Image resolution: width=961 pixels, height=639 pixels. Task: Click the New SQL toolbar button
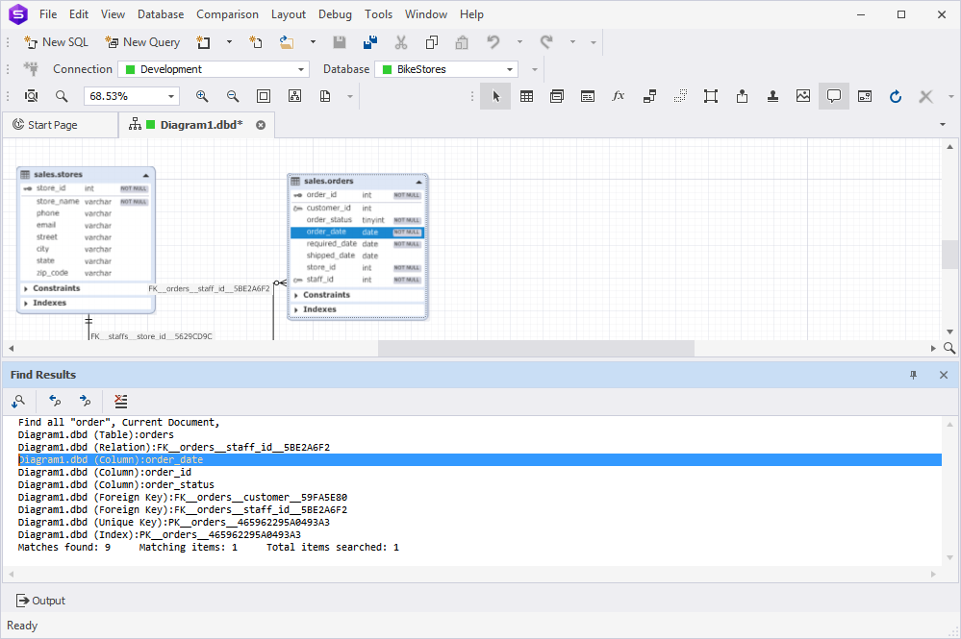[56, 42]
